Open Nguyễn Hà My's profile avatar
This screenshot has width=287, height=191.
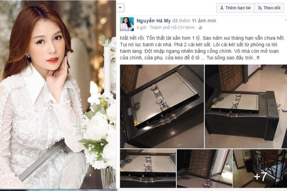coord(127,24)
